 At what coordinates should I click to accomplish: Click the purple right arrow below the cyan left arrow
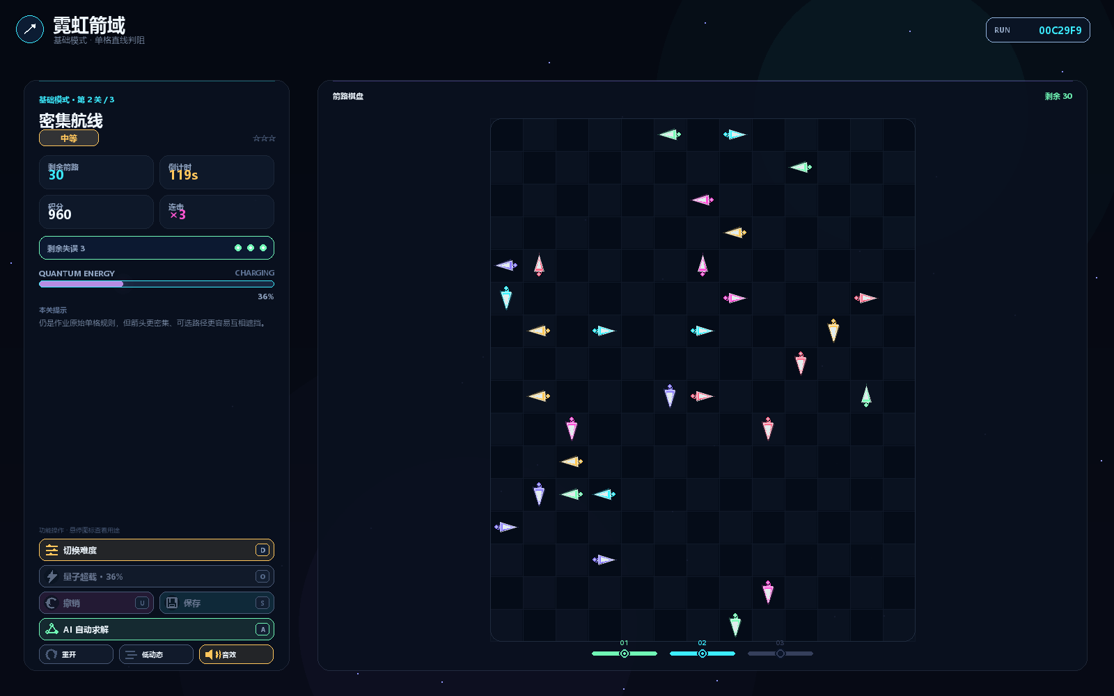click(x=604, y=560)
